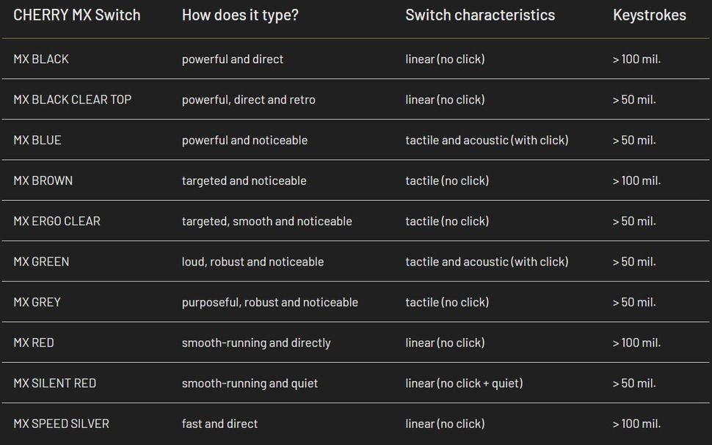Click 'loud, robust and noticeable' text
Image resolution: width=712 pixels, height=445 pixels.
coord(253,262)
